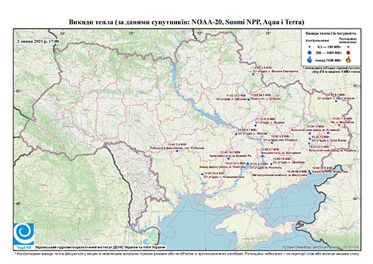This screenshot has width=373, height=264.
Task: Select the blue marker at Нікополь
Action: (247, 164)
